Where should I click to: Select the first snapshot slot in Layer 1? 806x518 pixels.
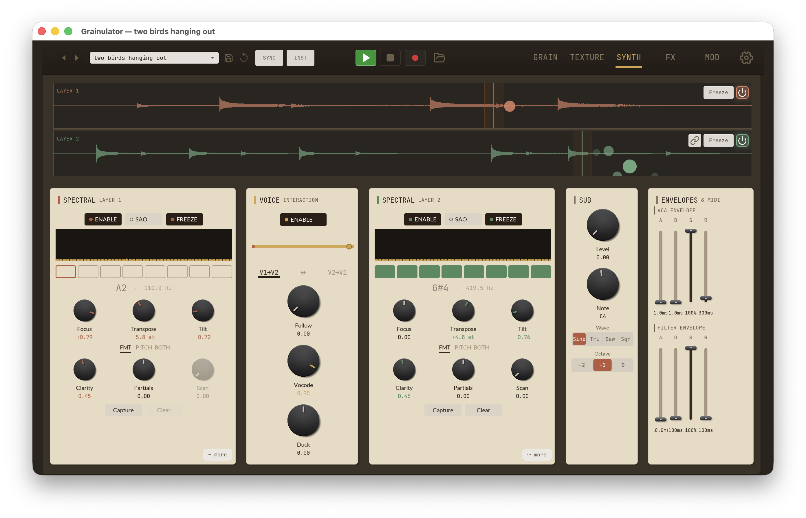(66, 271)
